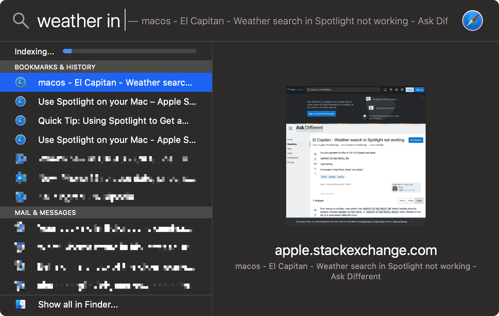Click the Indexing progress bar
The image size is (499, 316).
coord(130,51)
